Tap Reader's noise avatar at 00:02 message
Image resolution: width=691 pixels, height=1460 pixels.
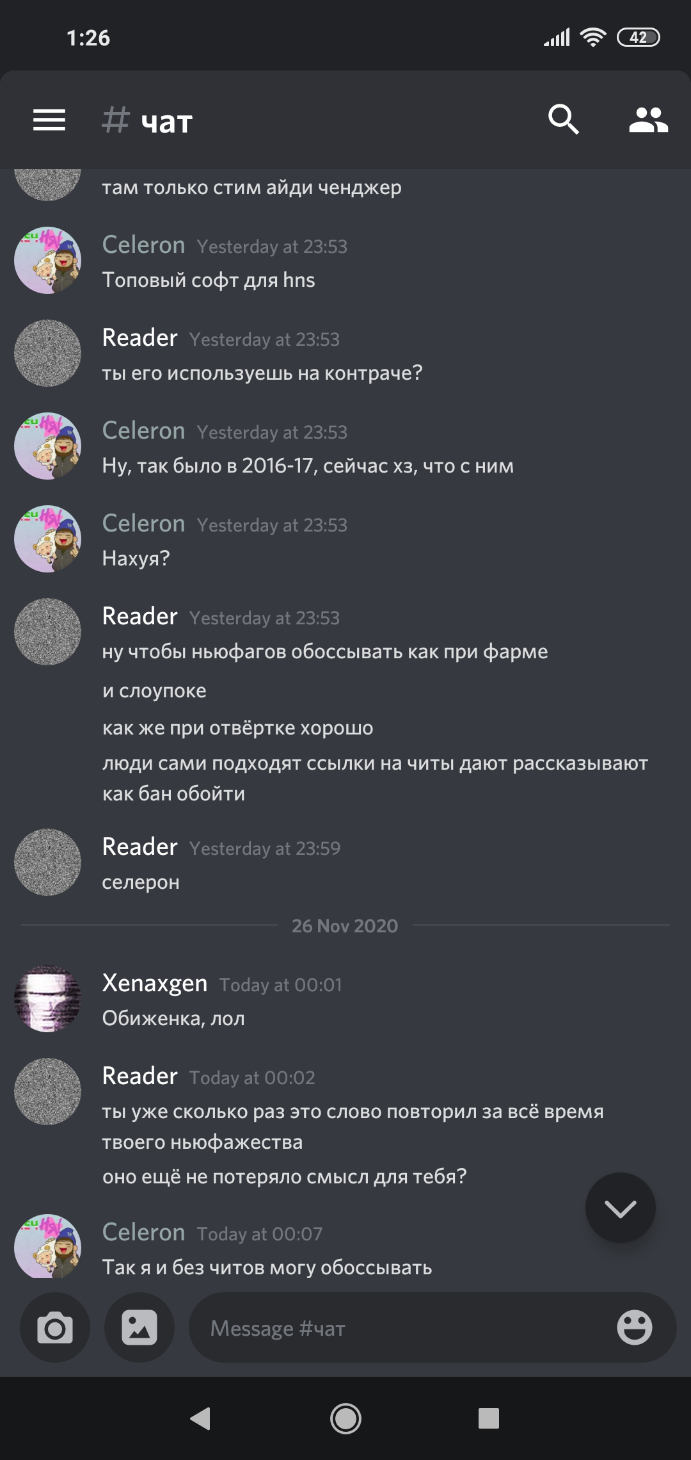tap(48, 1091)
